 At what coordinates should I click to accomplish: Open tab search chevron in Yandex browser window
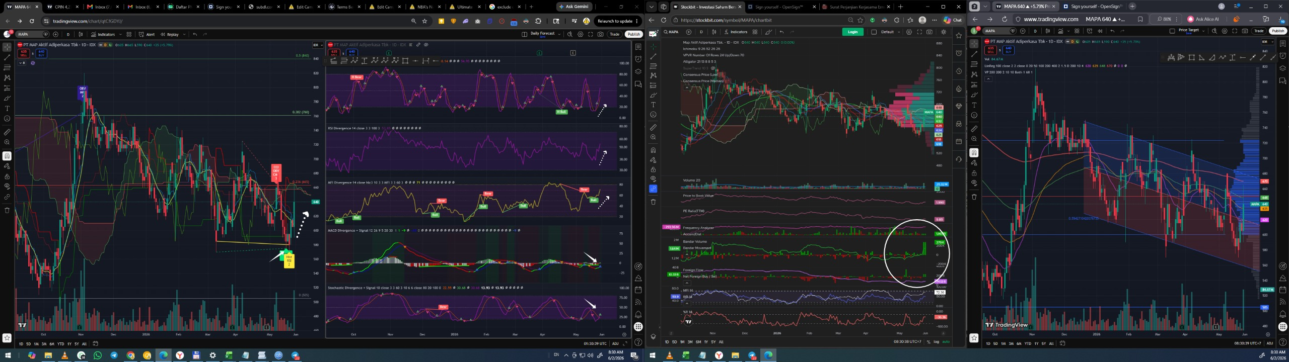pyautogui.click(x=985, y=7)
